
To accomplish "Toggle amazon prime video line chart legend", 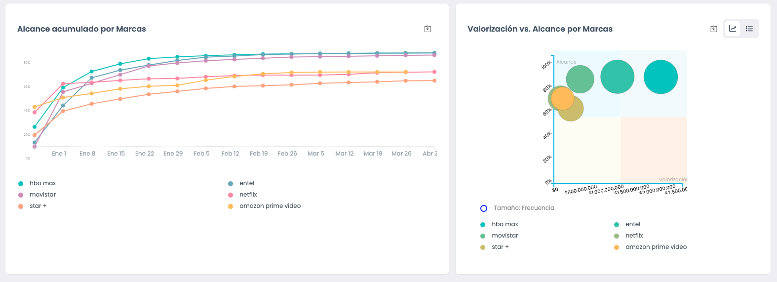I will point(270,206).
